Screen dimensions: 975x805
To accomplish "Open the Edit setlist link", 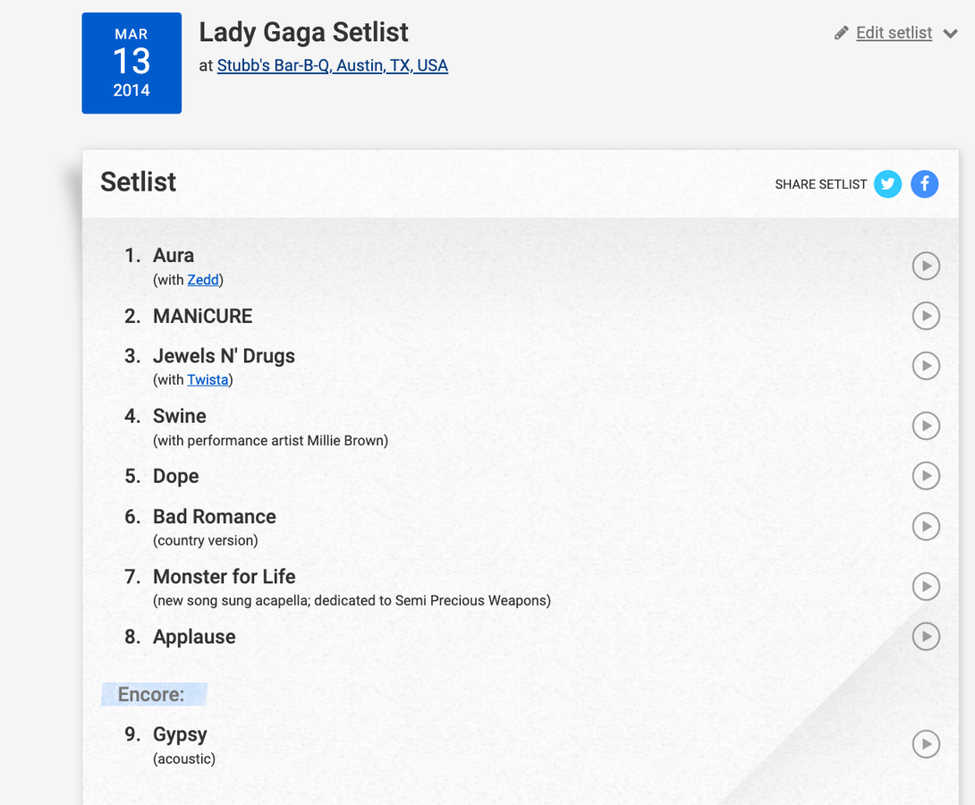I will 894,33.
